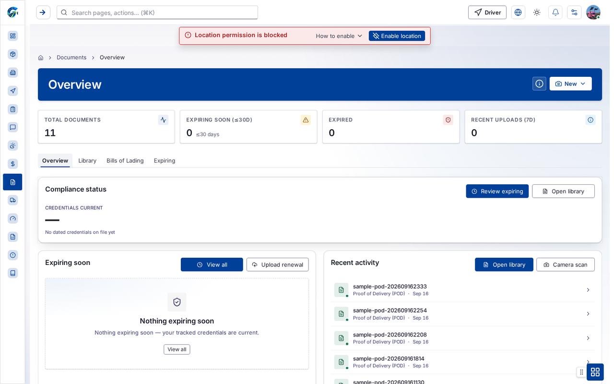This screenshot has height=384, width=614.
Task: Click the sample-pod-202609161814 file name
Action: [389, 359]
